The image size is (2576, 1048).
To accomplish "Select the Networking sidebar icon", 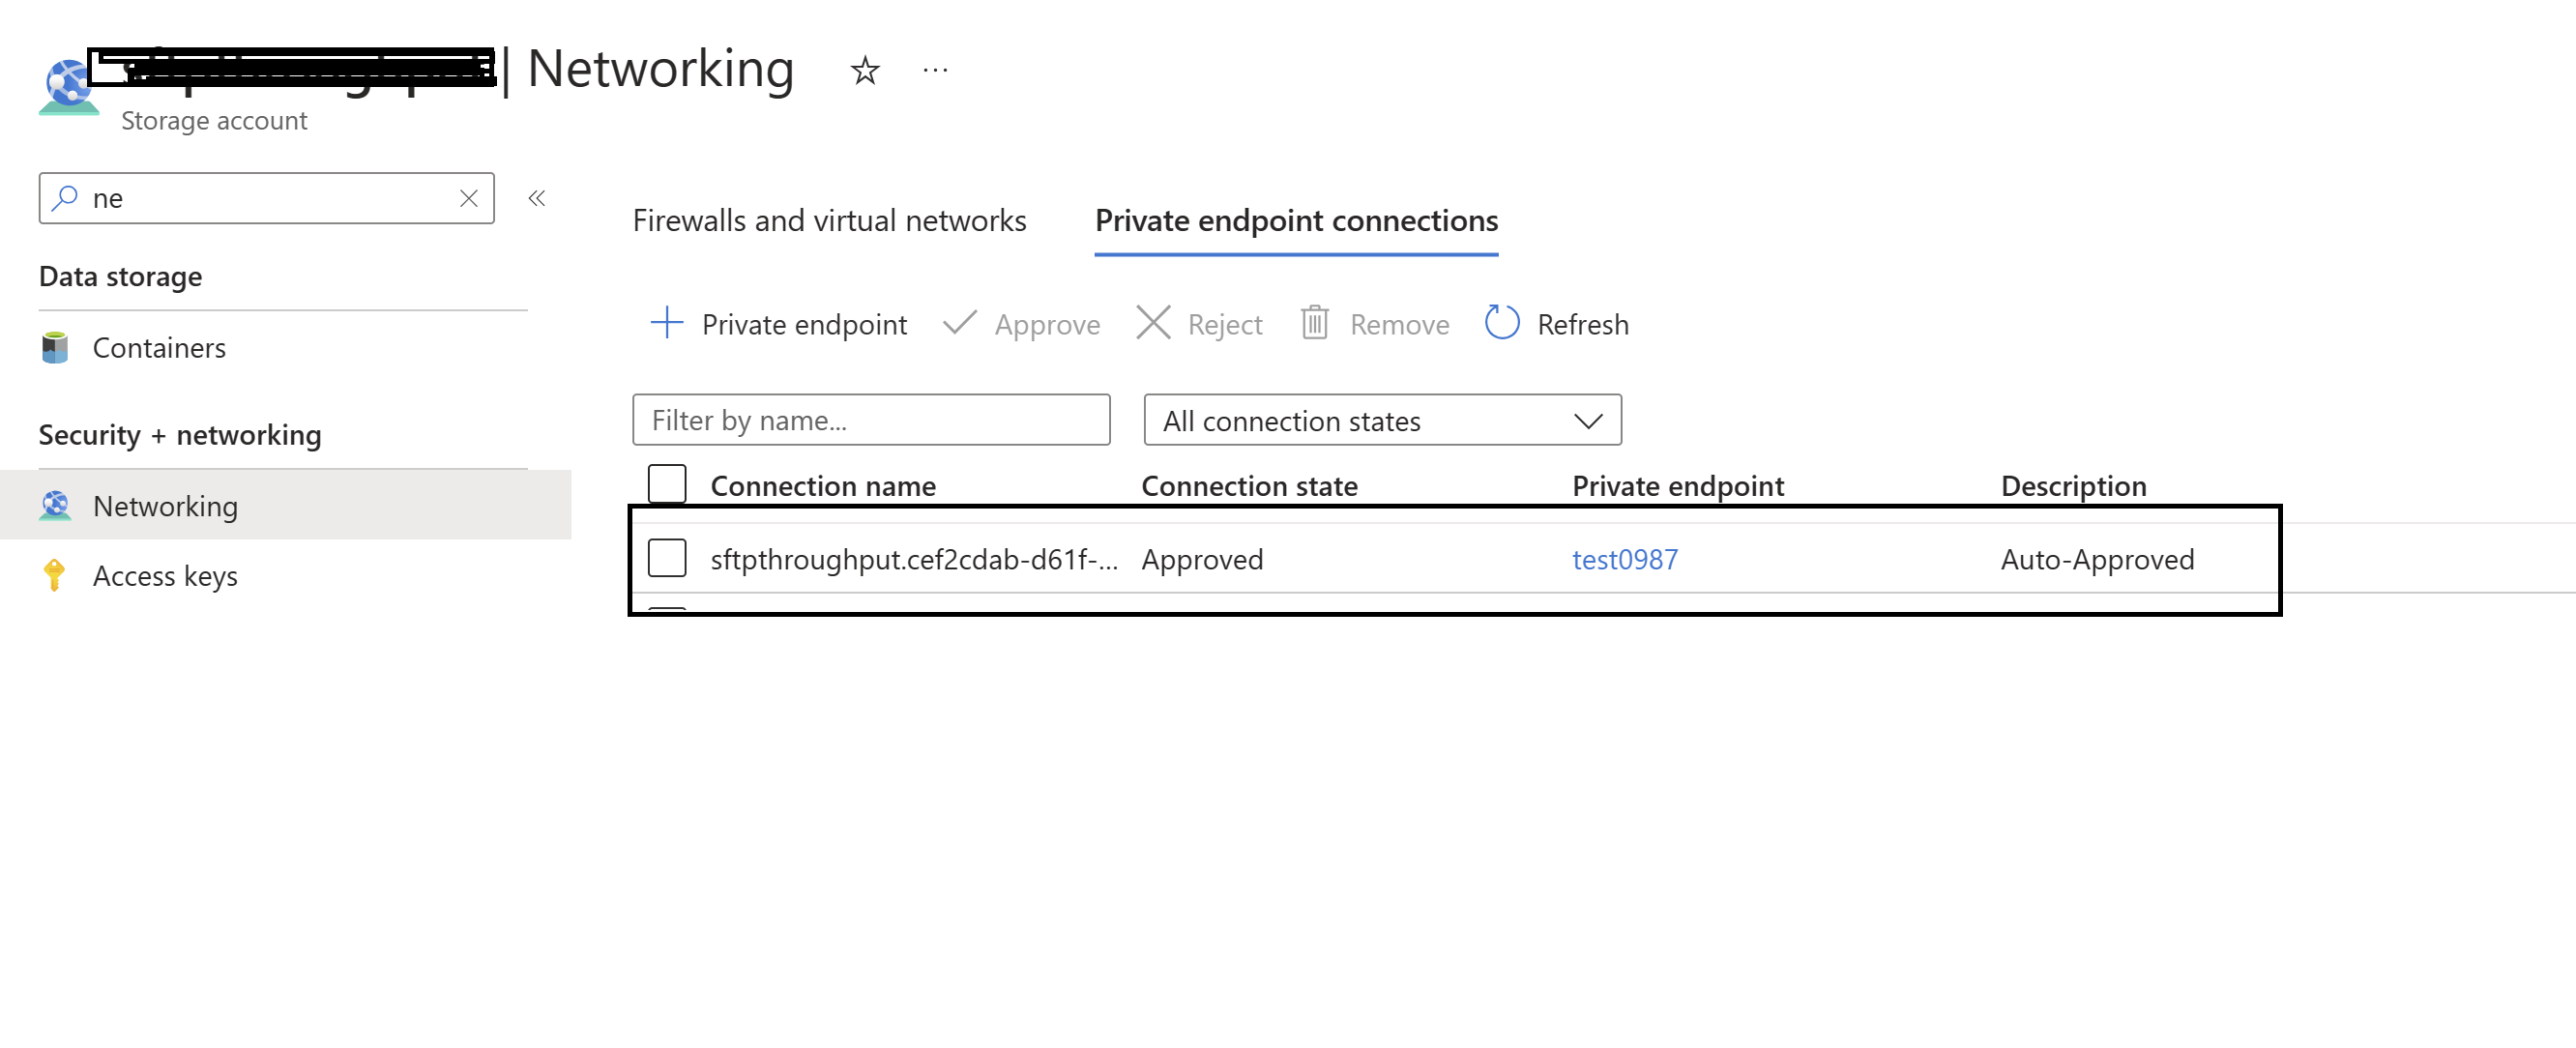I will [x=55, y=506].
